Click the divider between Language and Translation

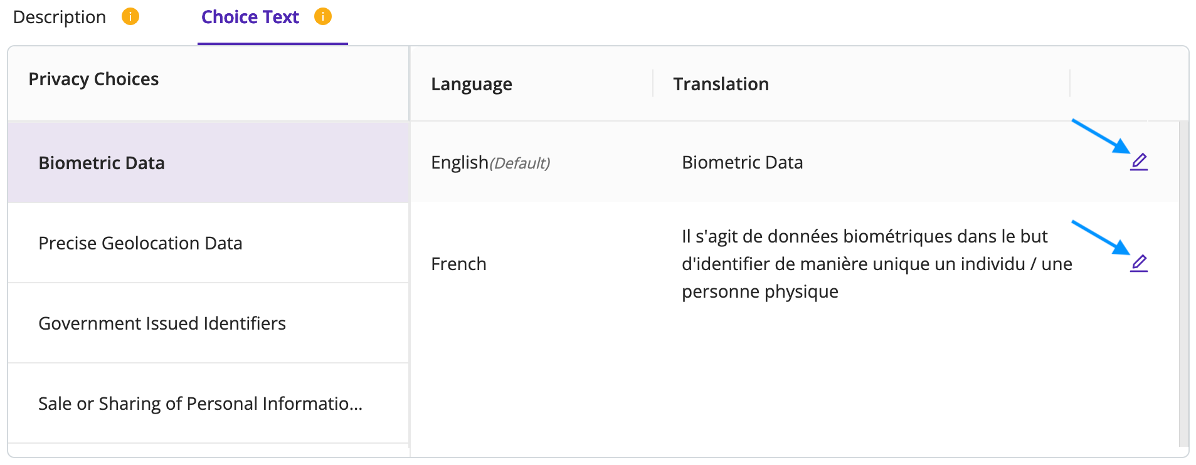tap(653, 83)
